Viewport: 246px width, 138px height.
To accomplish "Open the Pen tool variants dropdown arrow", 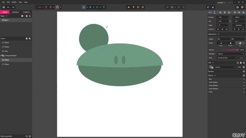I will [x=94, y=7].
